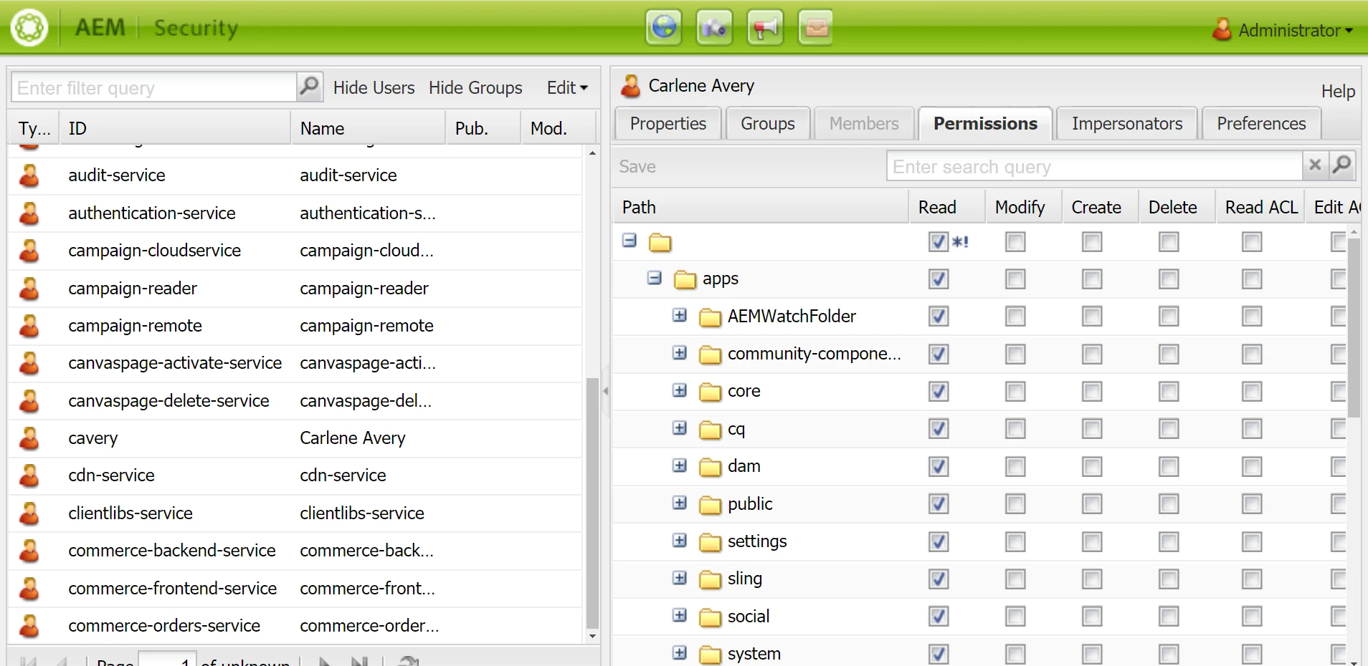Screen dimensions: 1368x666
Task: Toggle Read ACL permission for cq
Action: pos(1252,429)
